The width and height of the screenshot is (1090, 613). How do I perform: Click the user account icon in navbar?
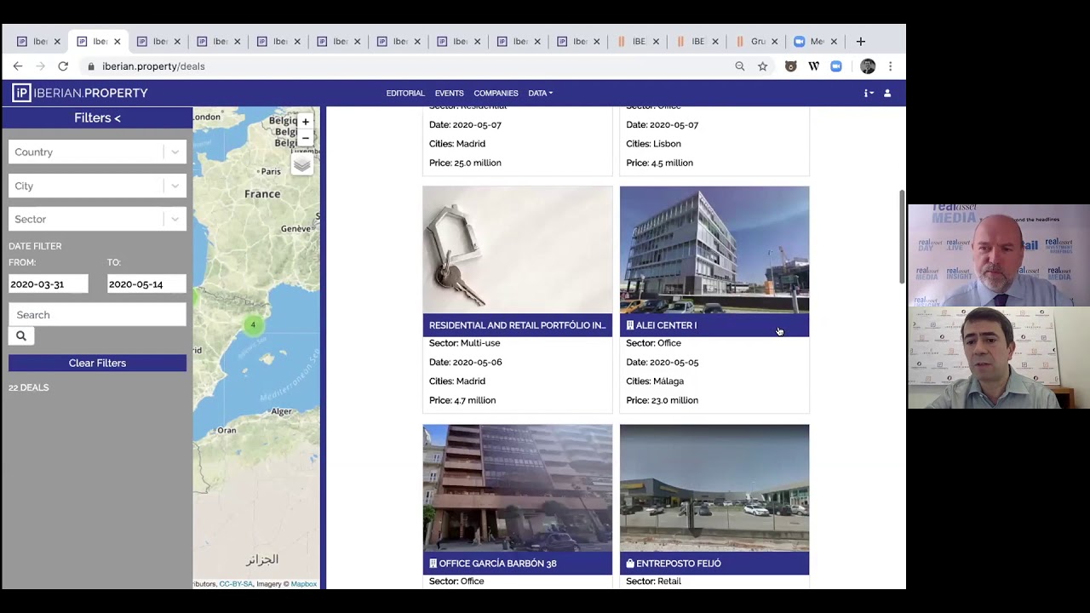click(887, 93)
